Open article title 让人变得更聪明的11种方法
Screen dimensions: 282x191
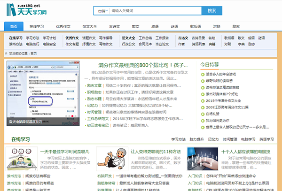pos(156,152)
